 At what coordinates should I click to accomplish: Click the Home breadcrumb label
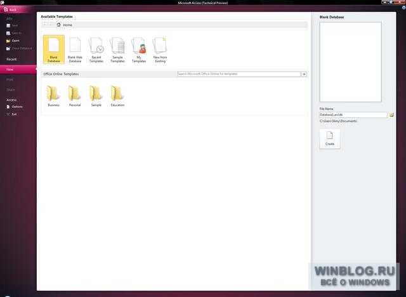[x=68, y=25]
